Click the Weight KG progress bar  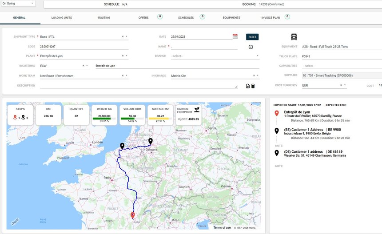coord(104,119)
